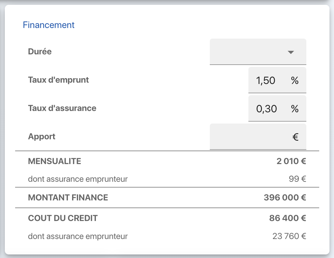Image resolution: width=334 pixels, height=258 pixels.
Task: Click the percent symbol beside 1,50
Action: pyautogui.click(x=294, y=80)
